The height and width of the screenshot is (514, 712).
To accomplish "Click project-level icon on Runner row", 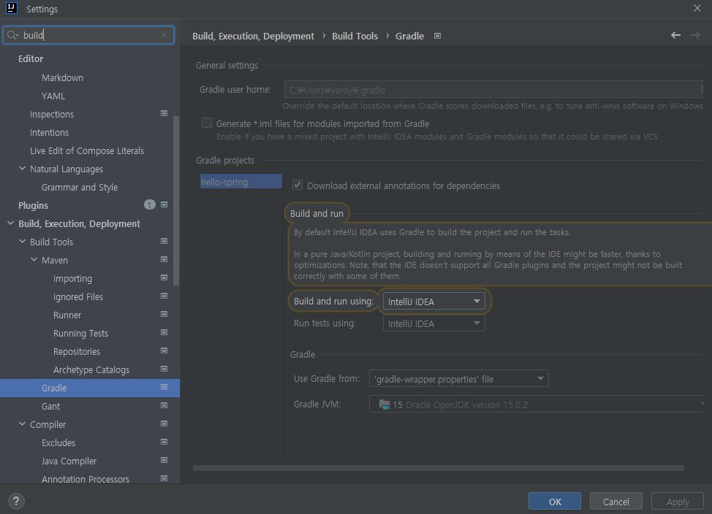I will tap(164, 314).
